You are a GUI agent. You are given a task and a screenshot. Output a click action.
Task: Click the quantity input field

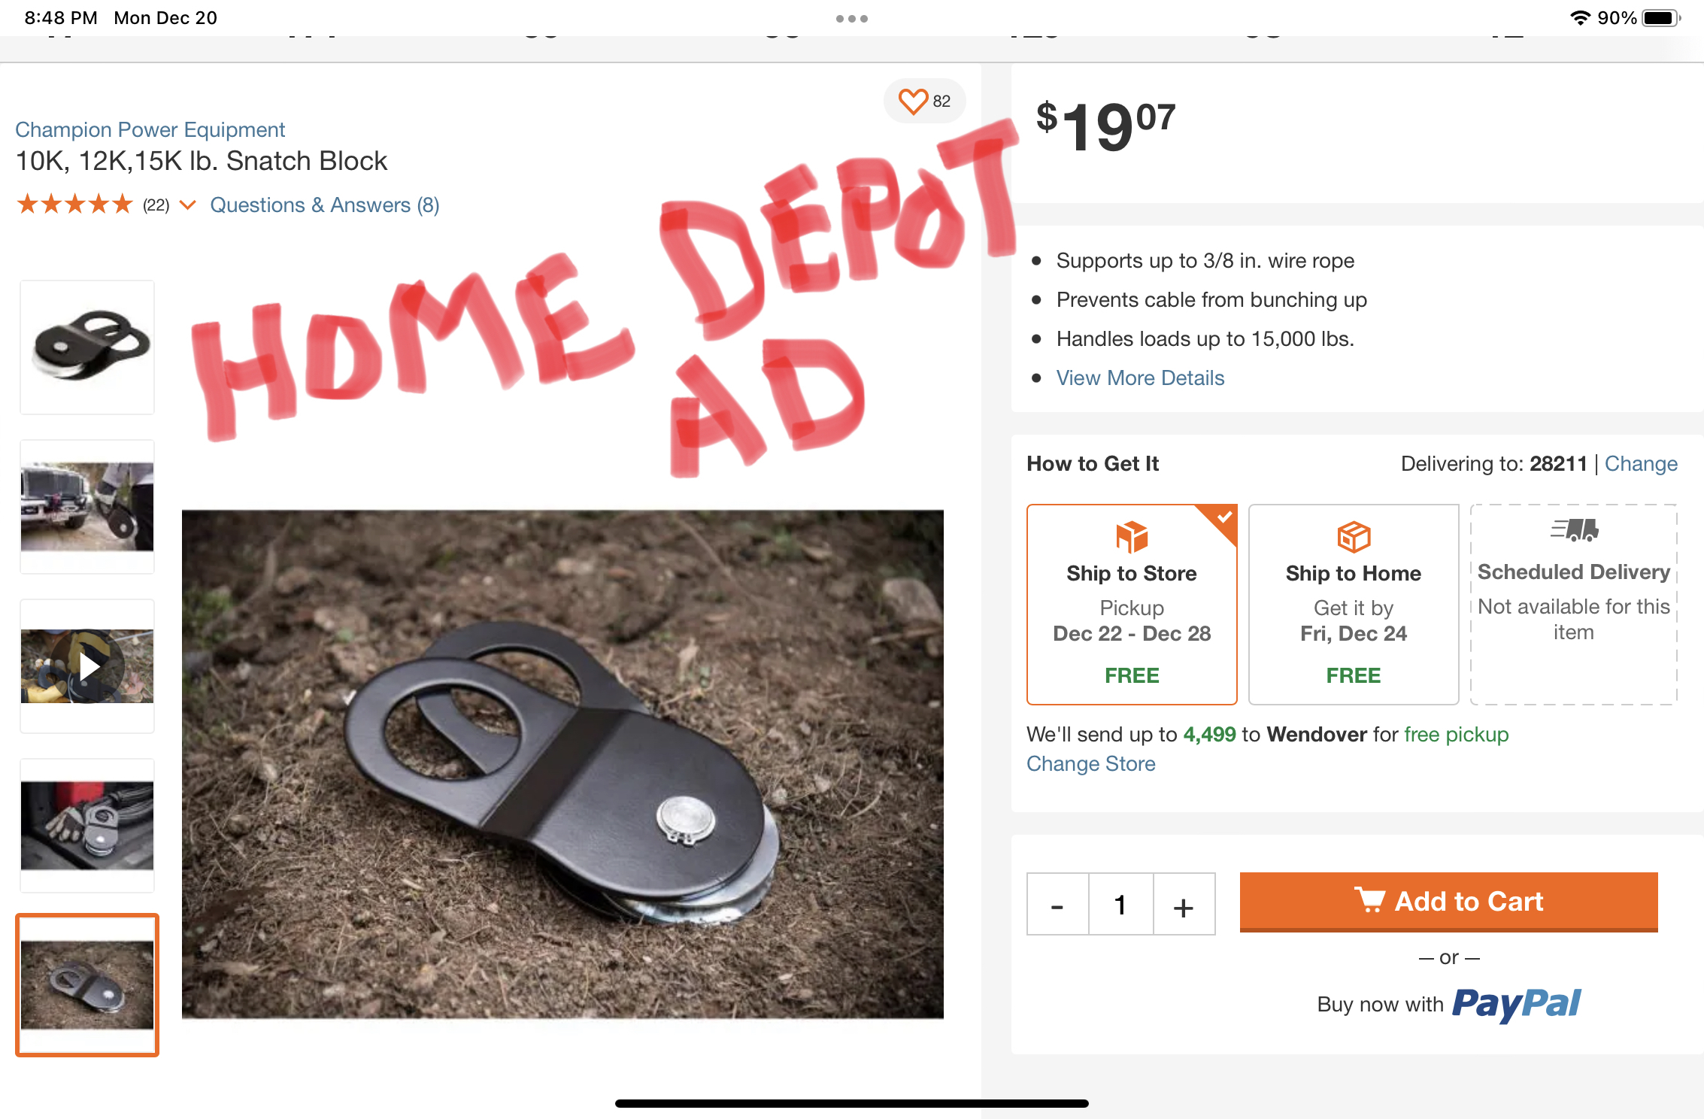(1120, 905)
